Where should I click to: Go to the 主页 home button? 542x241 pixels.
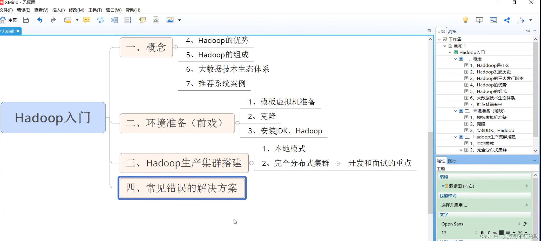pyautogui.click(x=9, y=20)
